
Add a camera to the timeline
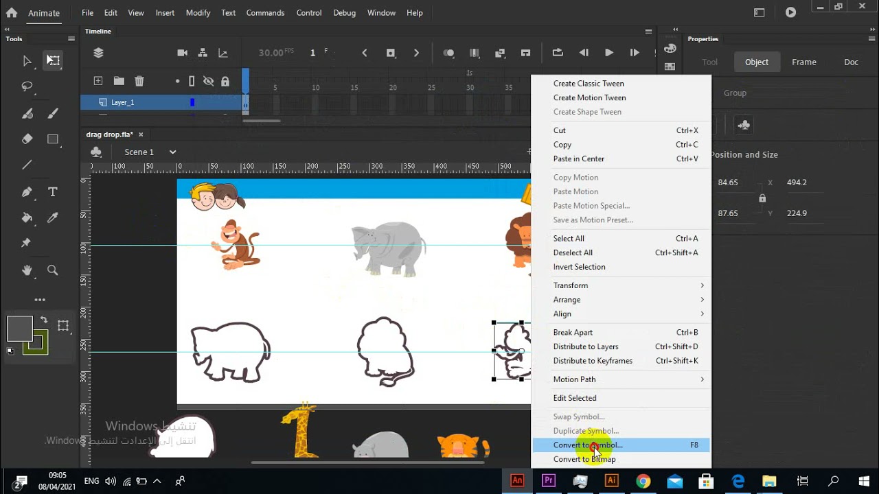182,53
